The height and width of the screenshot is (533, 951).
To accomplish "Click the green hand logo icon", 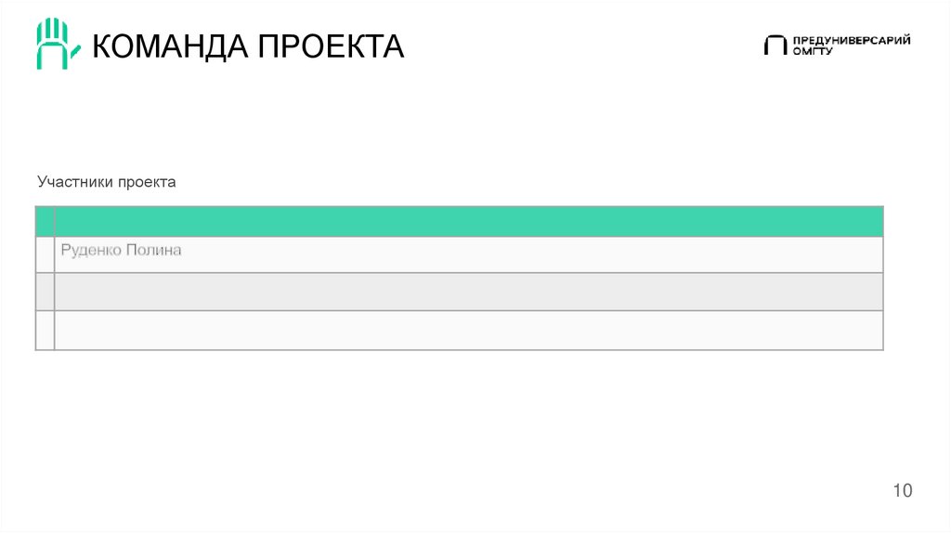I will [52, 43].
